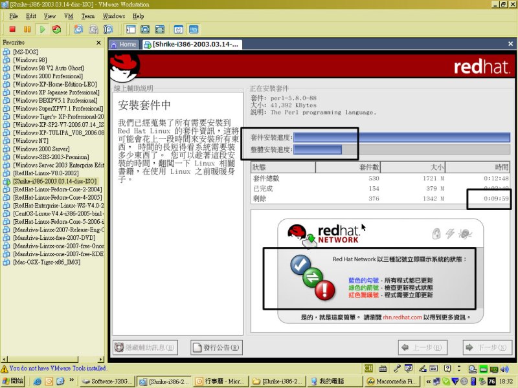Viewport: 518px width, 388px height.
Task: Open the Snapshot Manager icon
Action: click(x=108, y=29)
